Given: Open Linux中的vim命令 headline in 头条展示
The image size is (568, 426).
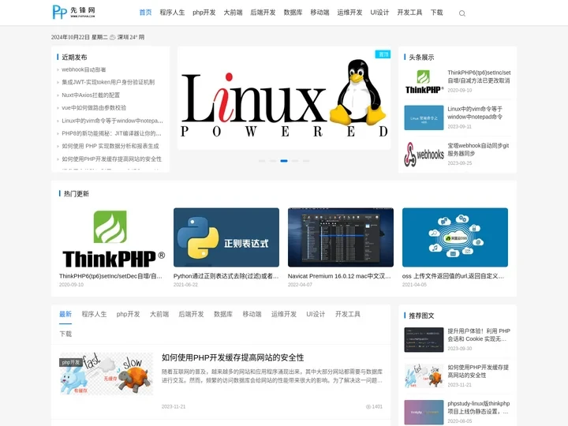Looking at the screenshot, I should (475, 113).
